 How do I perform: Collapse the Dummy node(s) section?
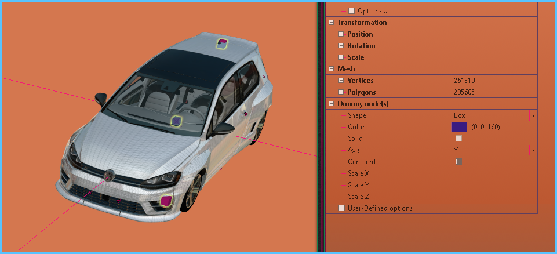pos(332,104)
